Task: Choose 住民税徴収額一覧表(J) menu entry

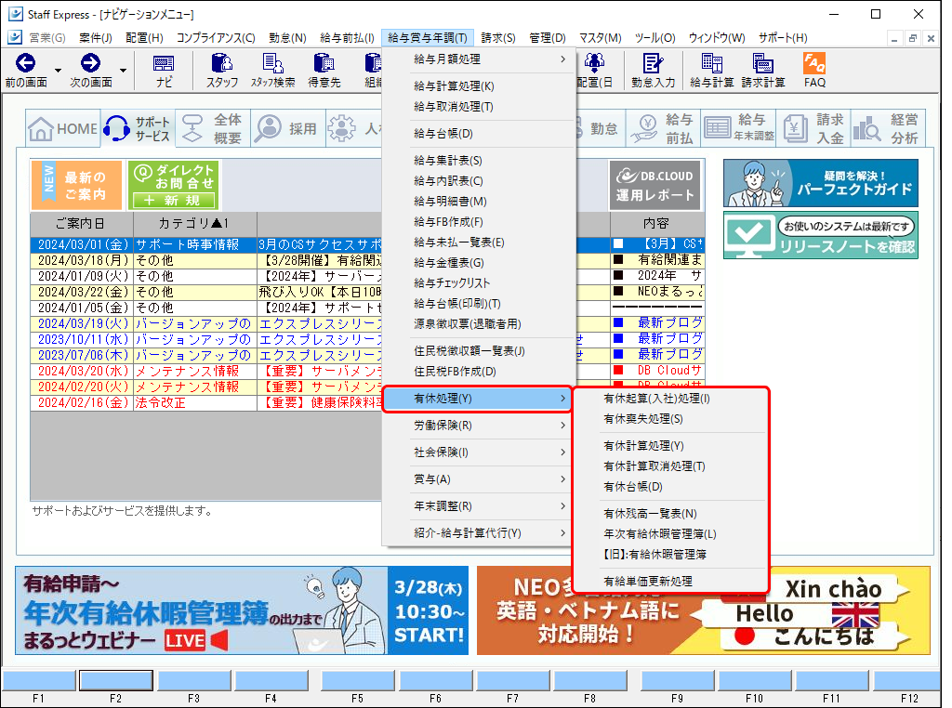Action: pyautogui.click(x=479, y=350)
